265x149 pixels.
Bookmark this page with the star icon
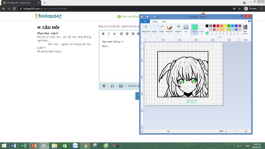click(x=239, y=9)
